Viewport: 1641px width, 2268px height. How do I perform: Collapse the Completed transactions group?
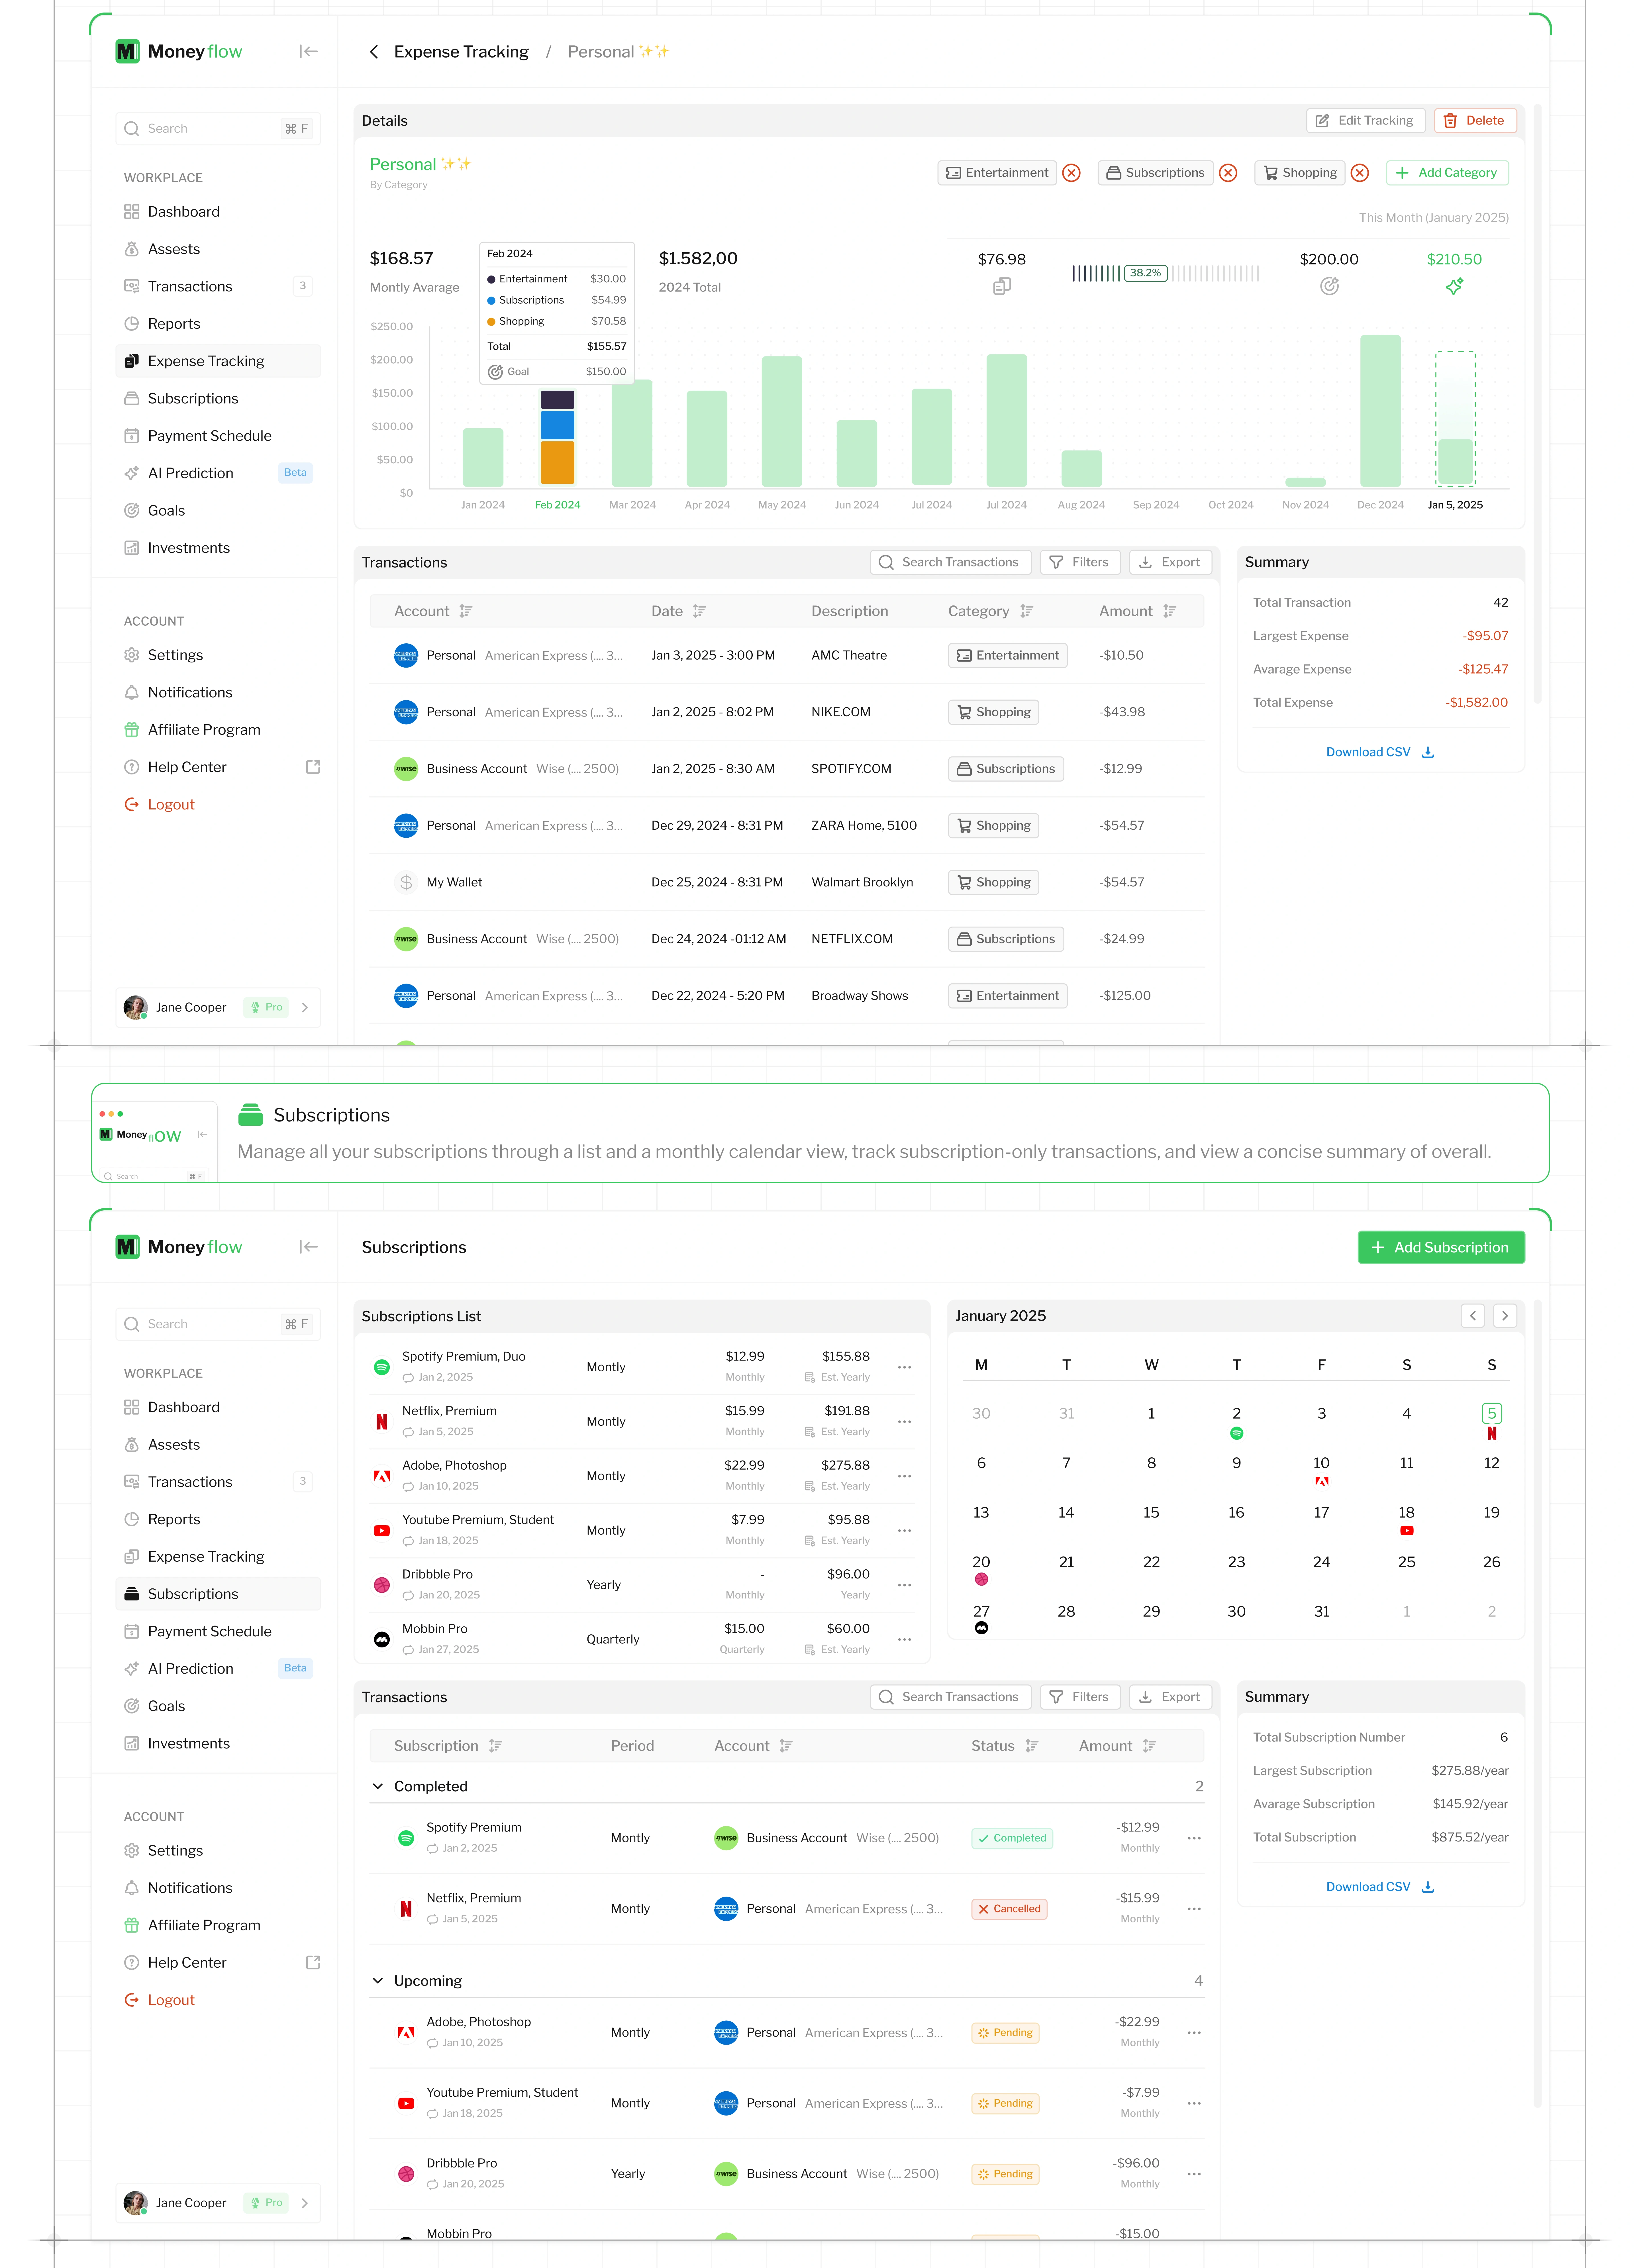point(378,1786)
